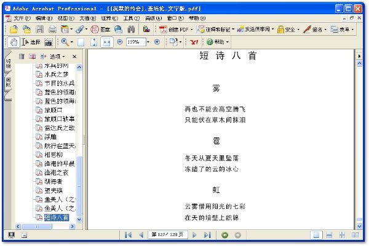Open the 高级 menu
369x246 pixels.
pyautogui.click(x=153, y=18)
